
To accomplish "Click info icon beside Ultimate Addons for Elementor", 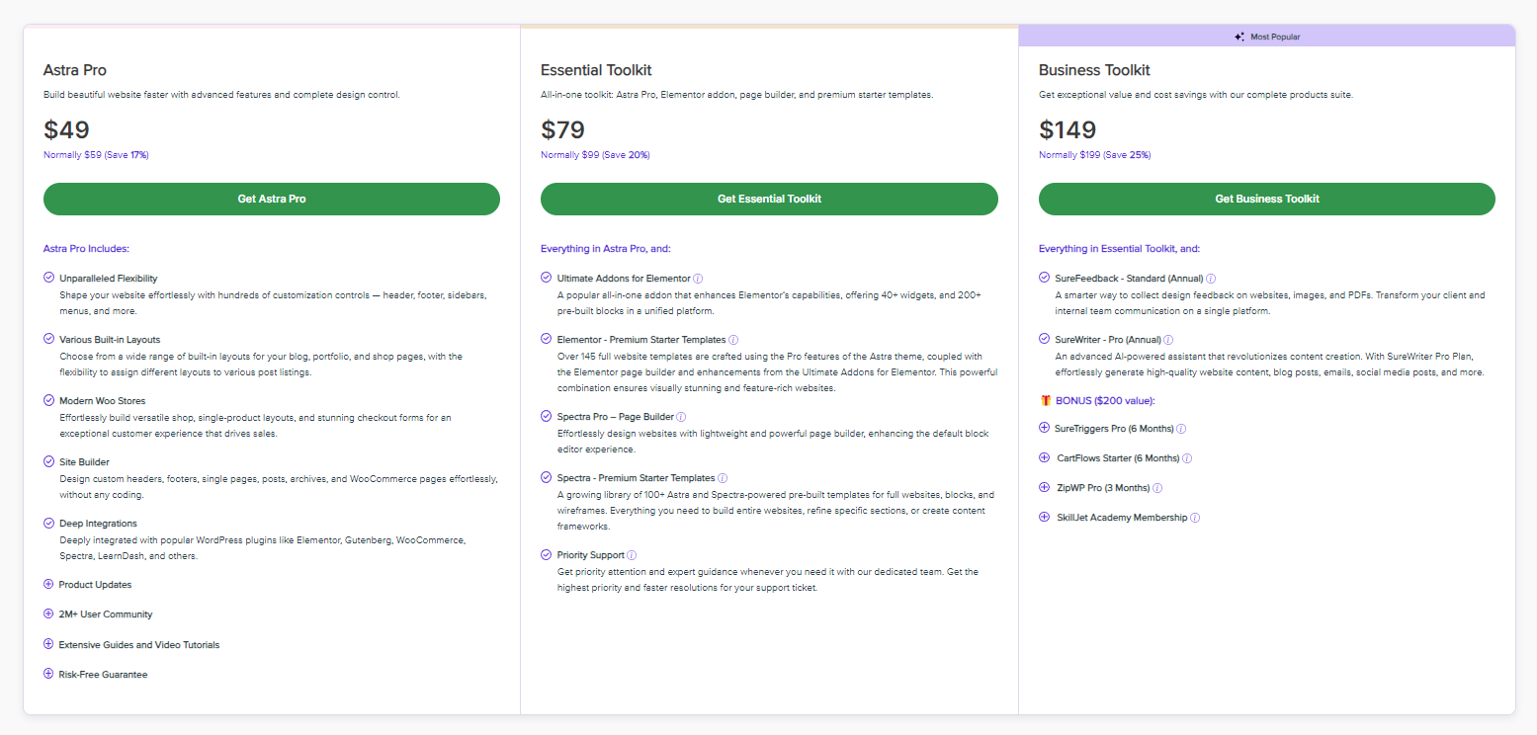I will click(x=698, y=279).
